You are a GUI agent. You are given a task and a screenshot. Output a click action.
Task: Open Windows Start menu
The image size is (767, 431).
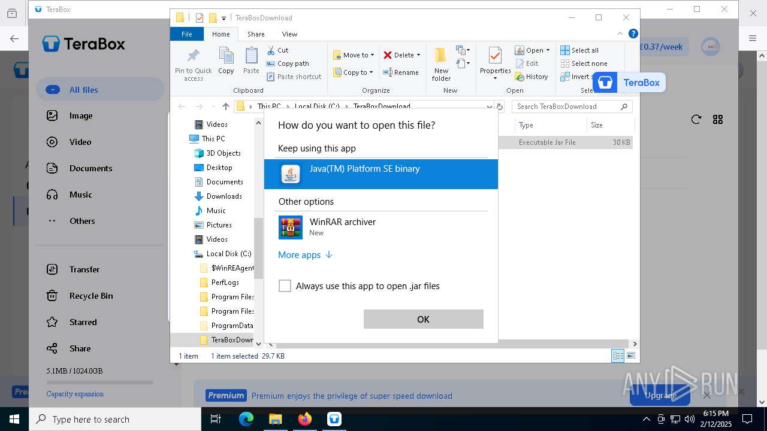(14, 419)
